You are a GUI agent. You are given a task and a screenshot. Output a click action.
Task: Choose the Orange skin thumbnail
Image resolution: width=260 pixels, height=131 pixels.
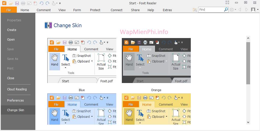tap(156, 109)
